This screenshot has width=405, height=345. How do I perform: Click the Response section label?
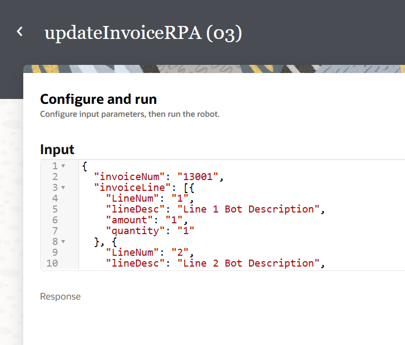click(60, 296)
